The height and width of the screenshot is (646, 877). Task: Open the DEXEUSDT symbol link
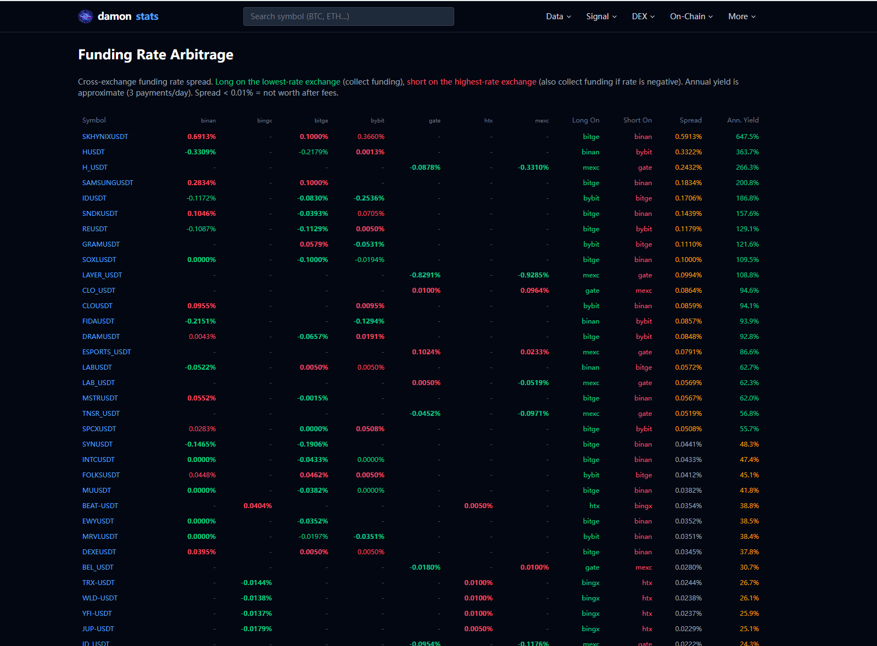pos(99,552)
